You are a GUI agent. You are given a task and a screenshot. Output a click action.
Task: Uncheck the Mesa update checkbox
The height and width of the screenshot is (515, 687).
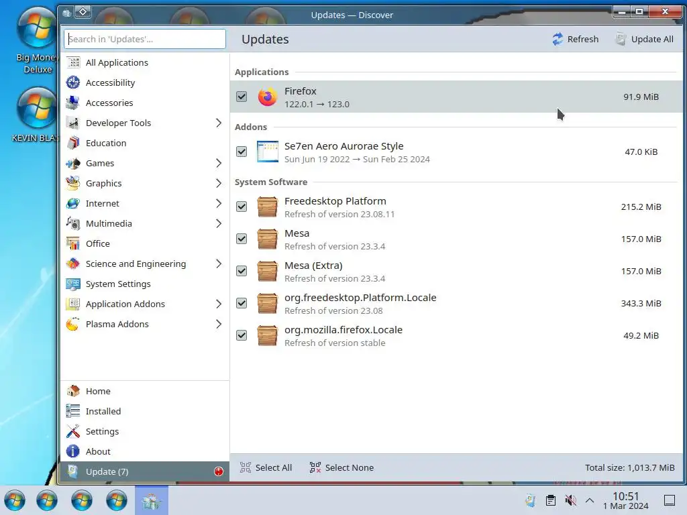tap(242, 239)
